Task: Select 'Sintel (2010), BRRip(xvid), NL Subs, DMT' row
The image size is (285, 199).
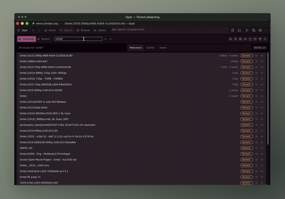Action: coord(142,119)
